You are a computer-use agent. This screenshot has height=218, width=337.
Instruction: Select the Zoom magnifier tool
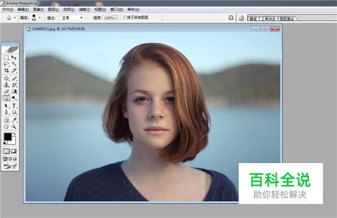tap(14, 127)
